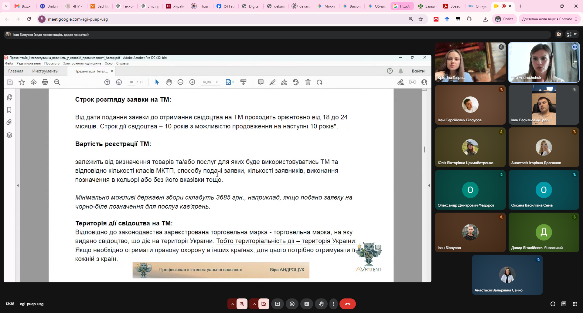Open Chrome's downloads icon
Viewport: 583px width, 313px height.
(485, 19)
